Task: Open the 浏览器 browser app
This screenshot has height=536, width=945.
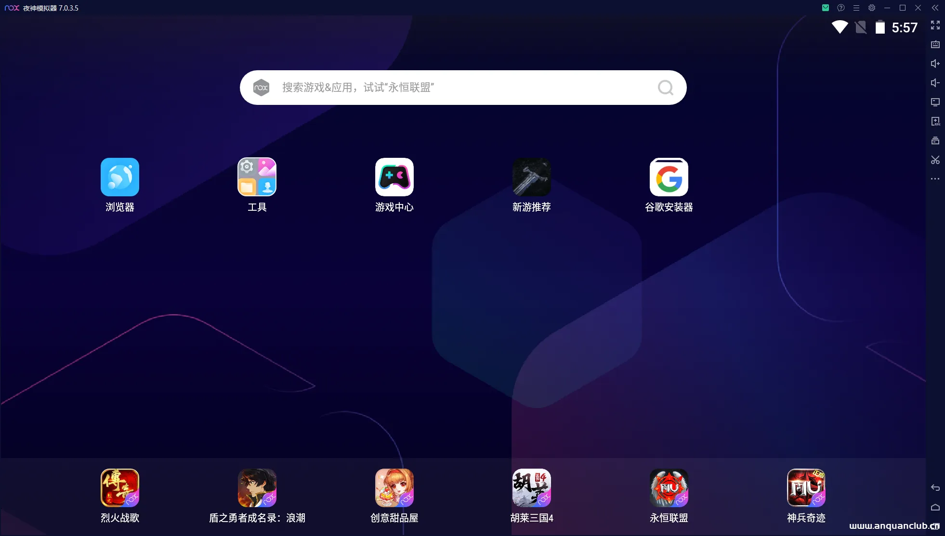Action: 119,177
